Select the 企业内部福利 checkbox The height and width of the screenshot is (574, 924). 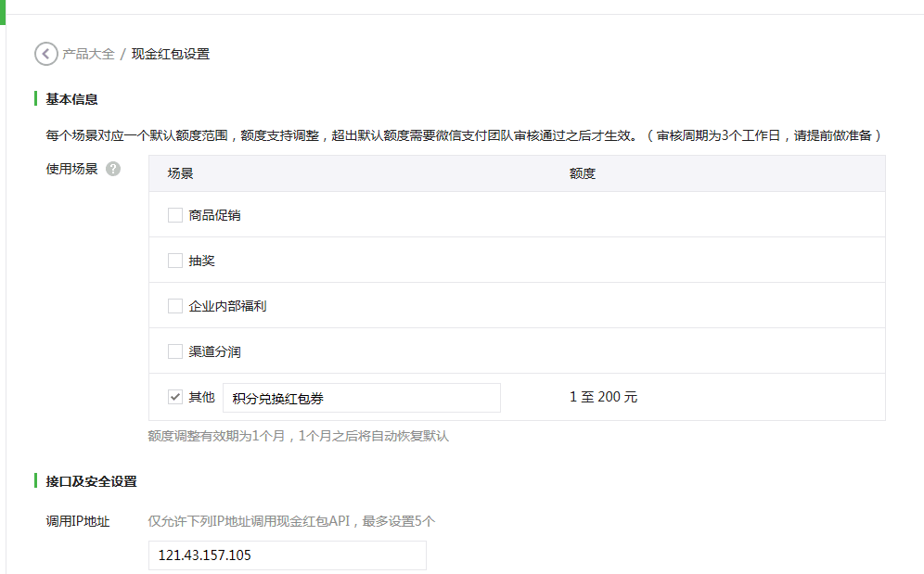pyautogui.click(x=175, y=306)
